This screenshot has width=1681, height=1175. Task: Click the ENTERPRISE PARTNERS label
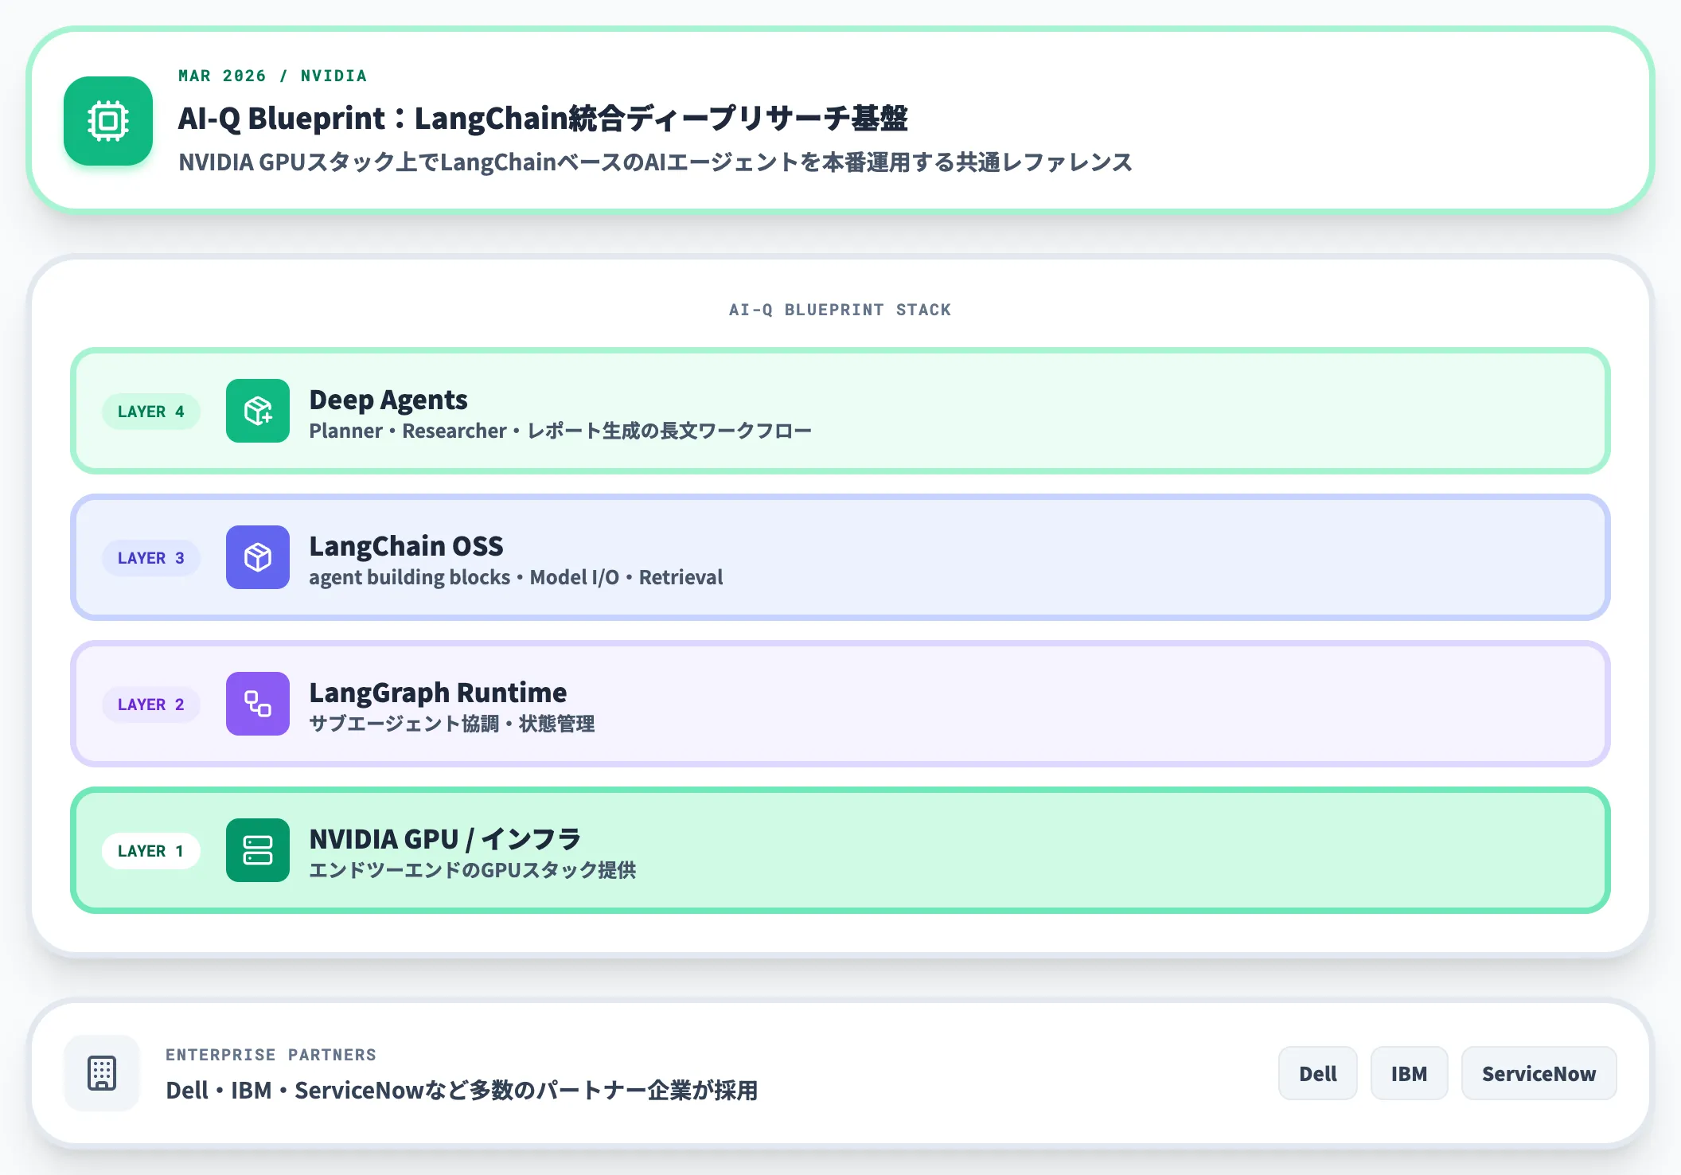pos(271,1055)
